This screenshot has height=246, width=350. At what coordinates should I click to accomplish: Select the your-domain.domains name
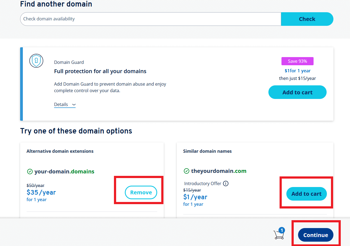(x=64, y=172)
